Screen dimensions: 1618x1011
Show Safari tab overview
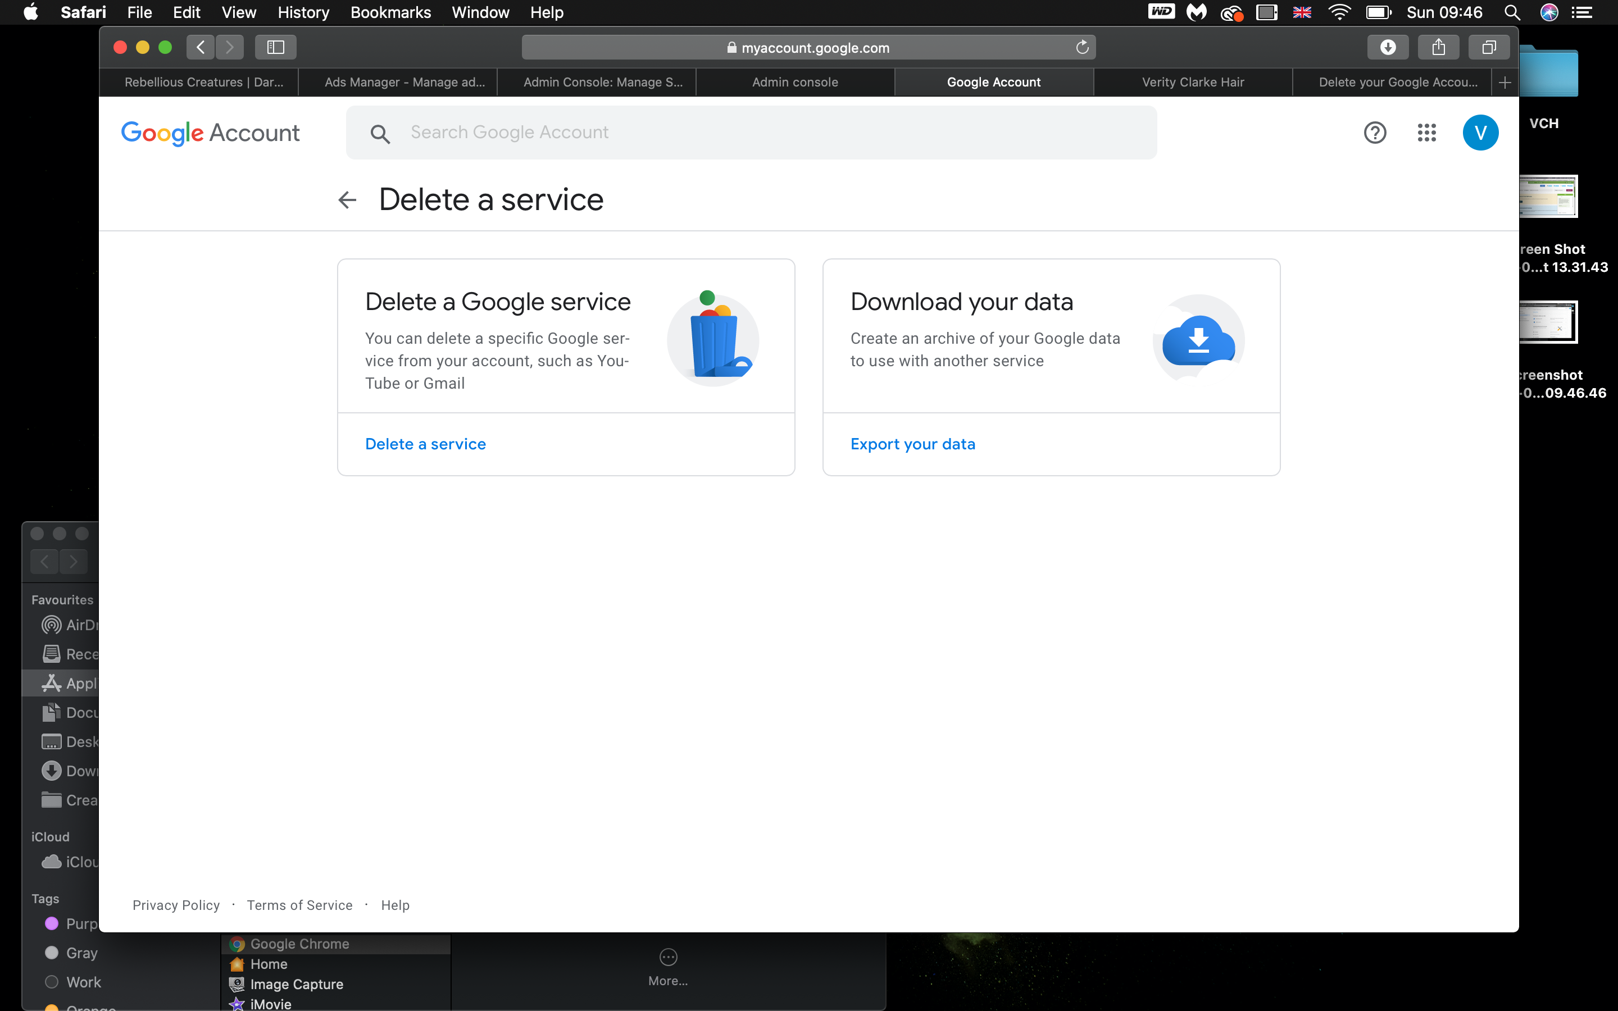[1488, 48]
